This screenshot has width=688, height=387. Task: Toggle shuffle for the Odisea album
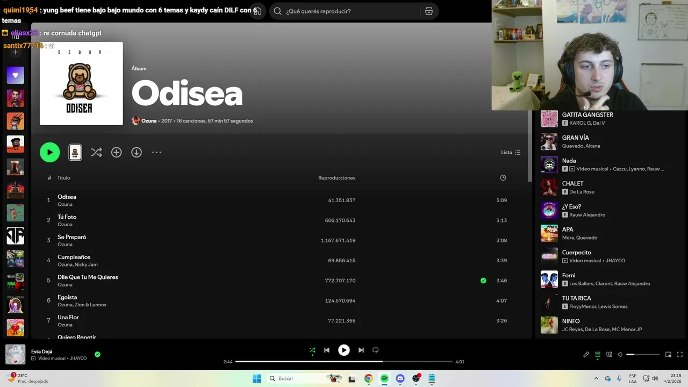[96, 153]
